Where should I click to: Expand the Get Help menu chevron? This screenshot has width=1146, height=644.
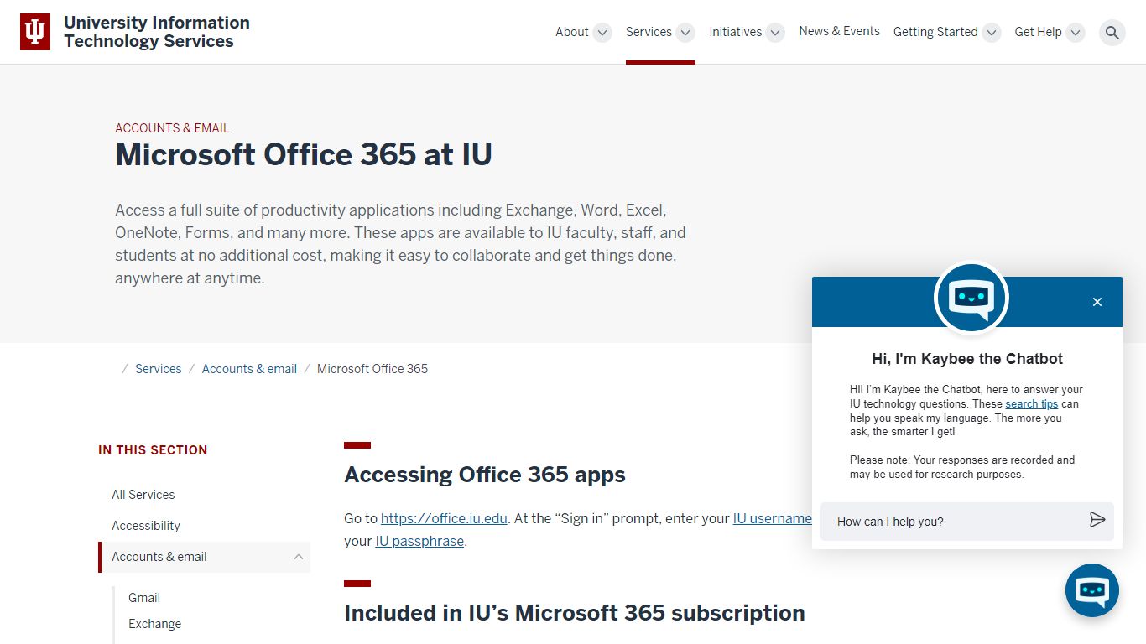(x=1076, y=33)
